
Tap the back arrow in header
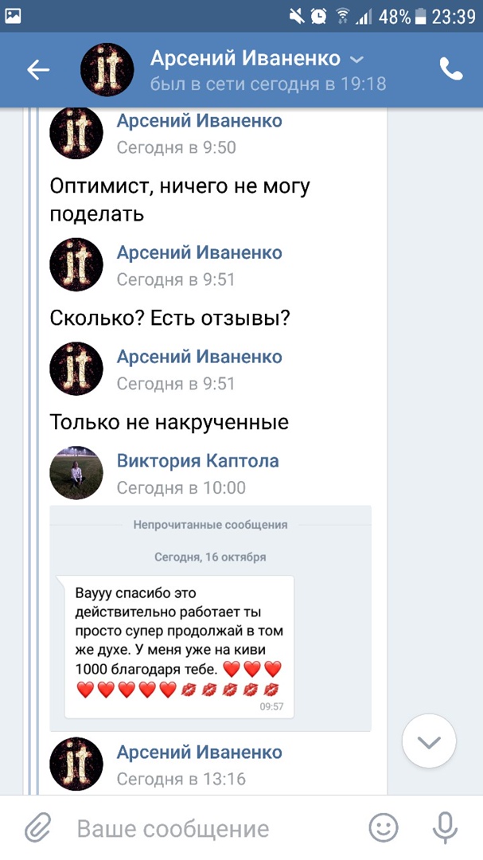(x=38, y=70)
